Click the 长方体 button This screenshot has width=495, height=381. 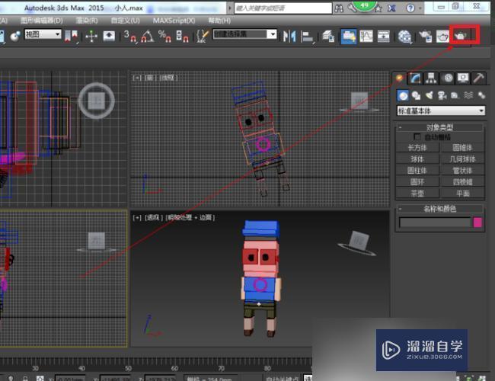coord(418,148)
